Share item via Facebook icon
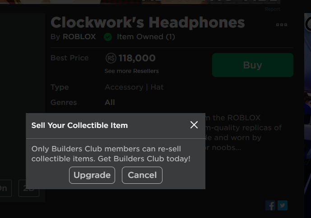This screenshot has width=311, height=218. coord(270,205)
